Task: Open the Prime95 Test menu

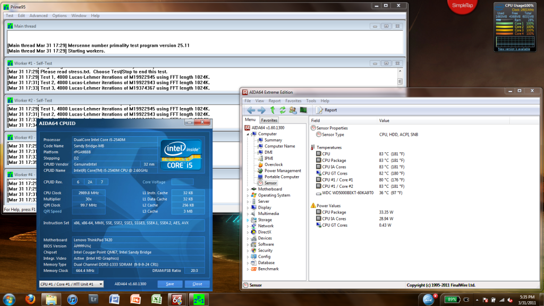Action: tap(10, 15)
